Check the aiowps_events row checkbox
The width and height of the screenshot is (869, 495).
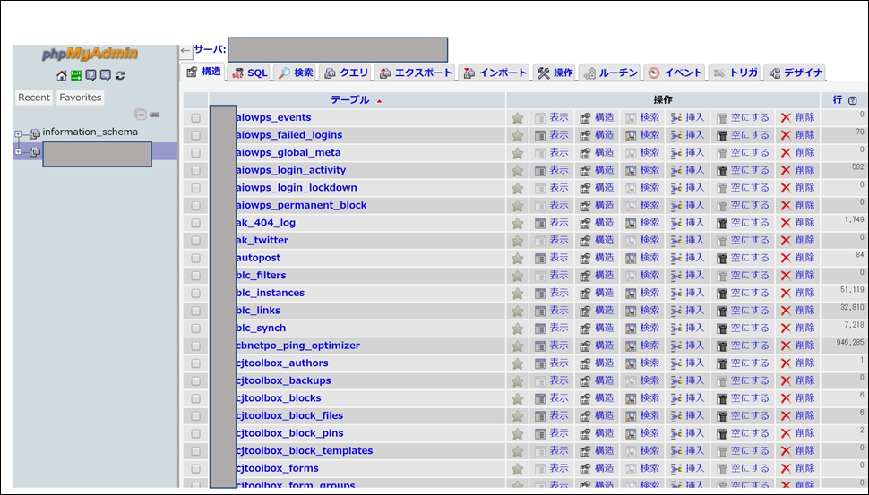[195, 118]
